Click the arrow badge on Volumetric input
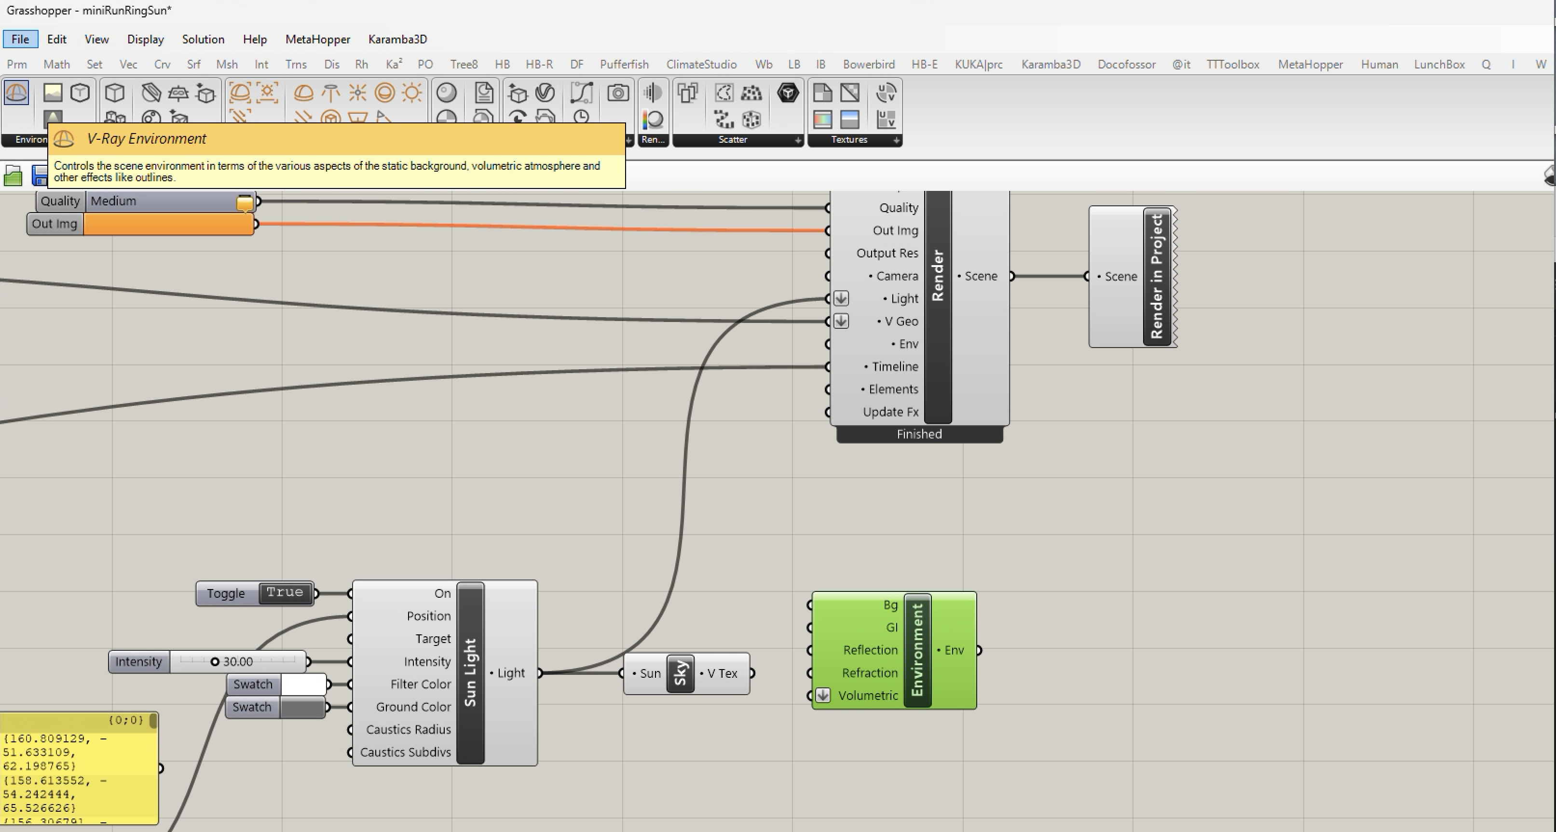The image size is (1556, 832). point(823,696)
